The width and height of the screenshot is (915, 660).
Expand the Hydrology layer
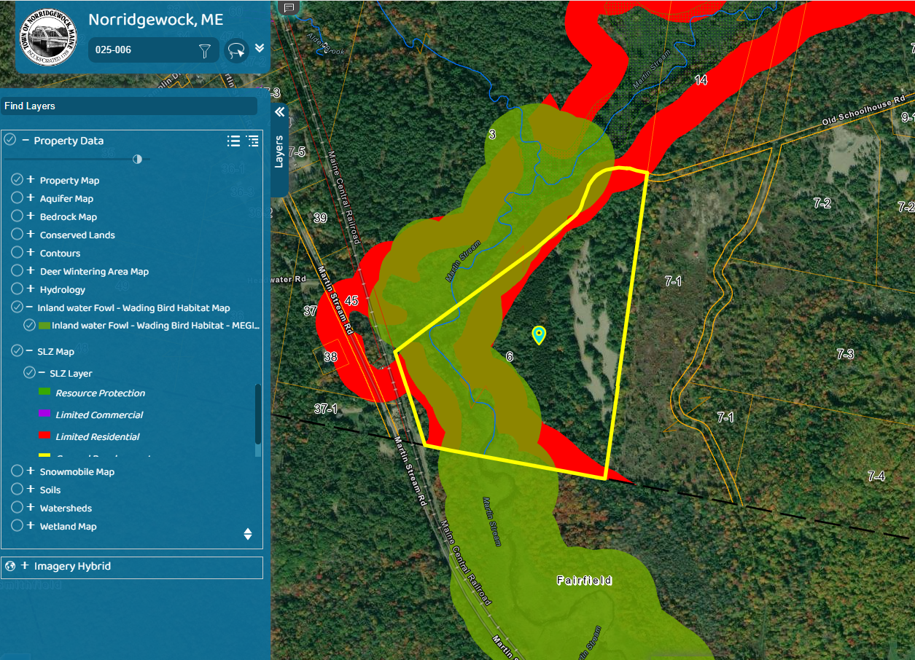31,288
